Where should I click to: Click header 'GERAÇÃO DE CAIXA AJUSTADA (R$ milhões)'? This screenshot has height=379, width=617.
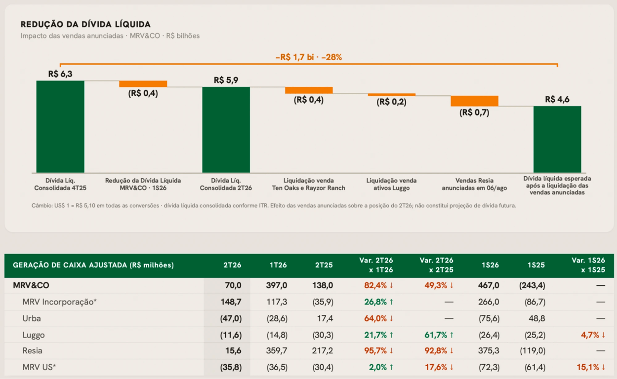coord(93,265)
